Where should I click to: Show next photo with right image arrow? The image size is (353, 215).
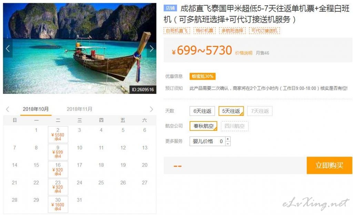pos(152,49)
